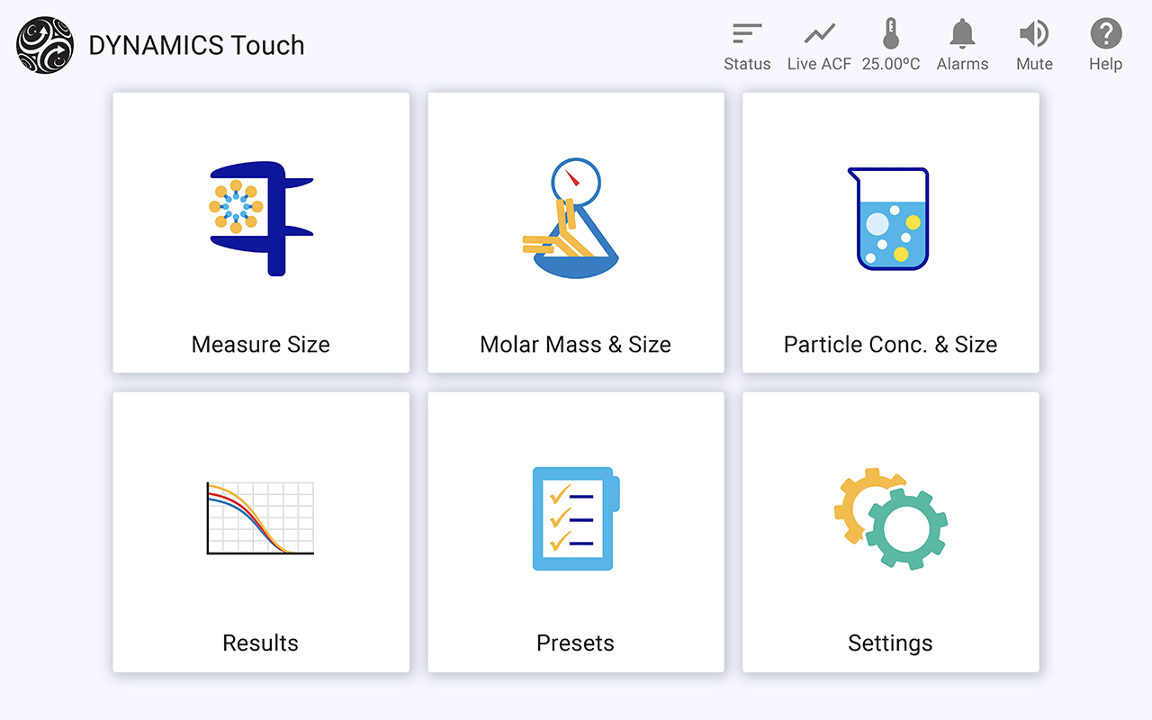This screenshot has height=720, width=1152.
Task: Select the Measure Size caliper icon
Action: click(x=260, y=219)
